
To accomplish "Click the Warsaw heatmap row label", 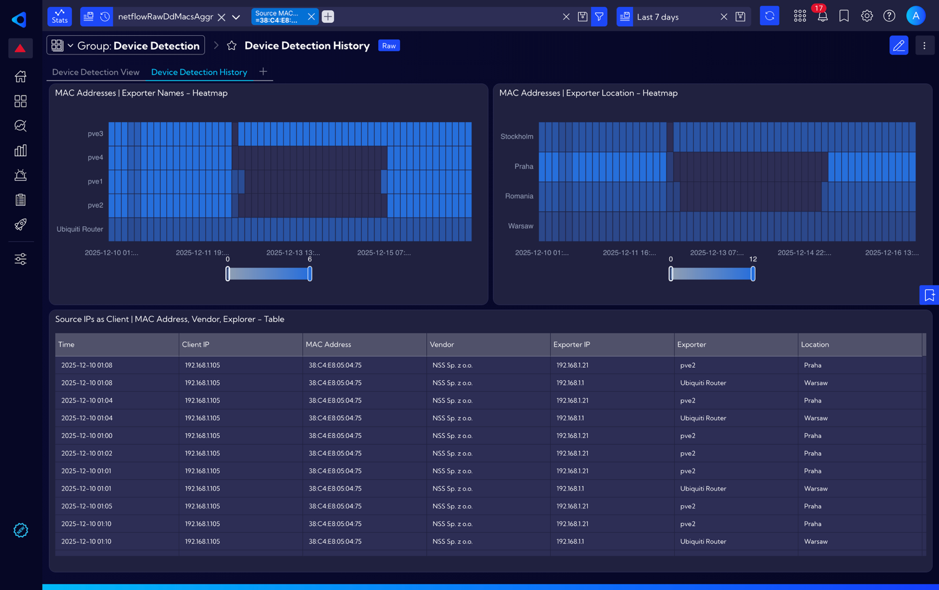I will [521, 226].
